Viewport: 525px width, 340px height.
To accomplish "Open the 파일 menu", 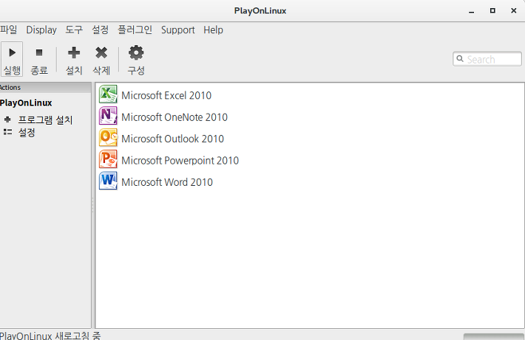I will click(8, 30).
